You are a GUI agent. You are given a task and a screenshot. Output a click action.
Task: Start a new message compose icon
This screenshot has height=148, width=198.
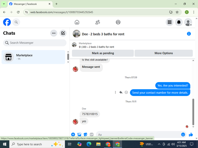(x=63, y=33)
